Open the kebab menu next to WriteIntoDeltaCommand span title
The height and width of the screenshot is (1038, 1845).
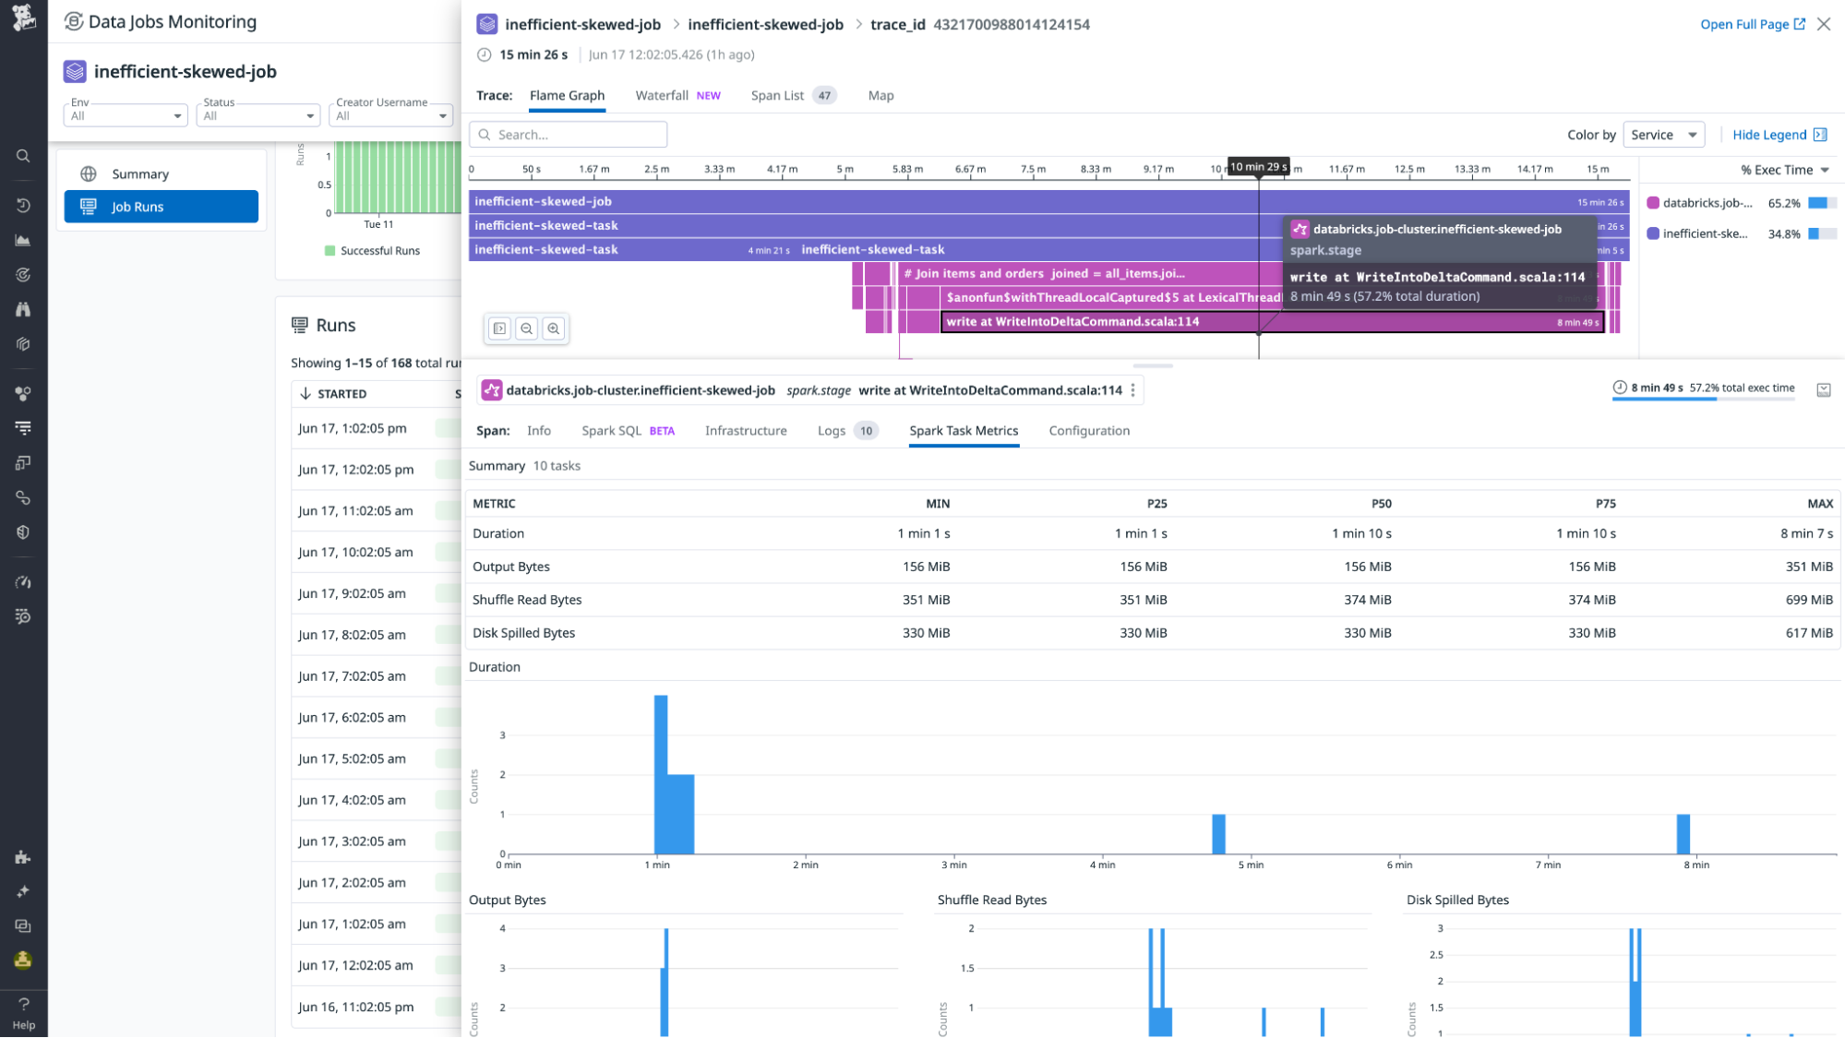coord(1132,390)
